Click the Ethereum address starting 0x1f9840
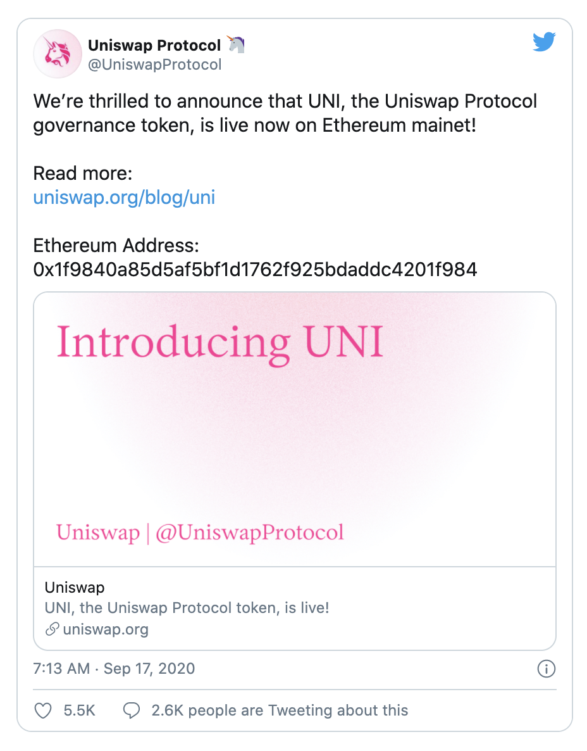The image size is (587, 751). [255, 270]
